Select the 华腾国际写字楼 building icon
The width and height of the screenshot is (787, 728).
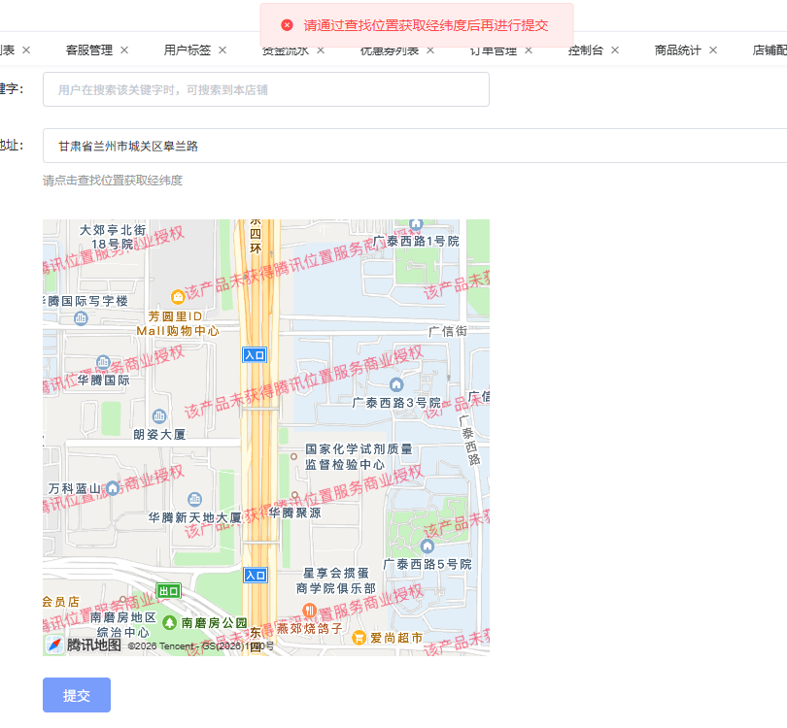81,317
